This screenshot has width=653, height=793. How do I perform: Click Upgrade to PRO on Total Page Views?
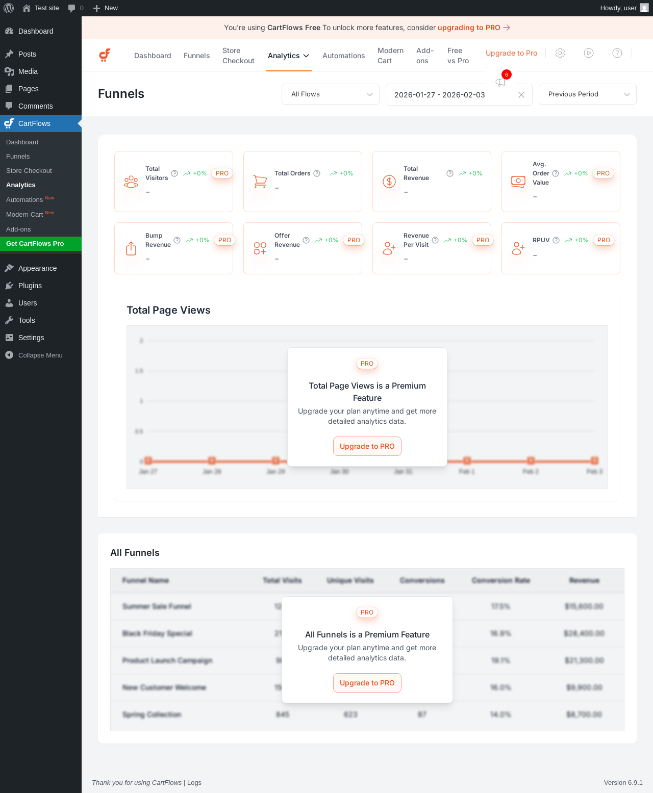[x=367, y=446]
